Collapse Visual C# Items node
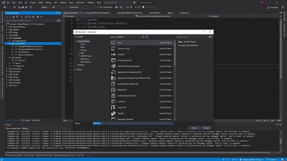The width and height of the screenshot is (287, 161). (76, 42)
